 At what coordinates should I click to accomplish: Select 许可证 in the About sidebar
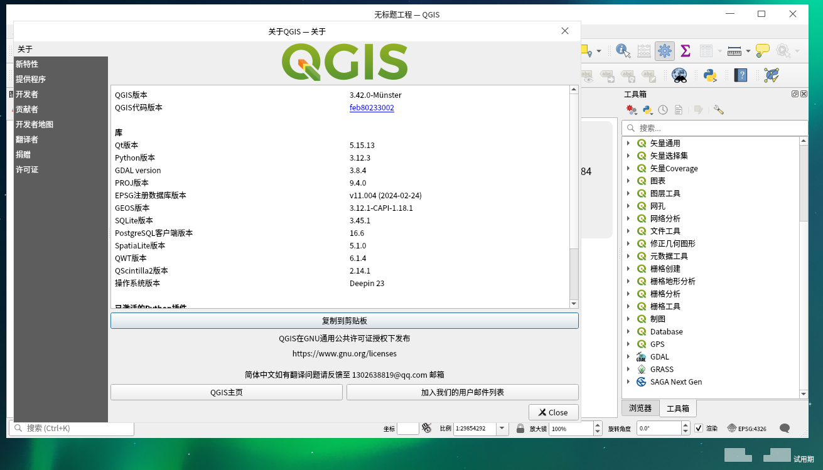[x=60, y=169]
